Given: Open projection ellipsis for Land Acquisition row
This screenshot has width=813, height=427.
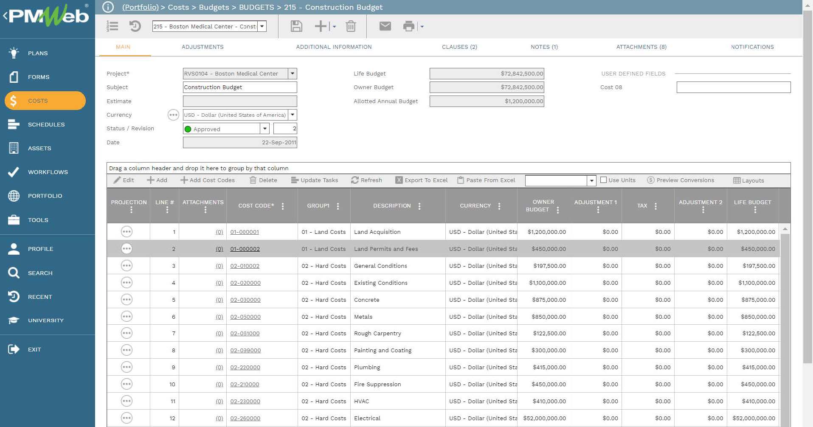Looking at the screenshot, I should tap(127, 232).
